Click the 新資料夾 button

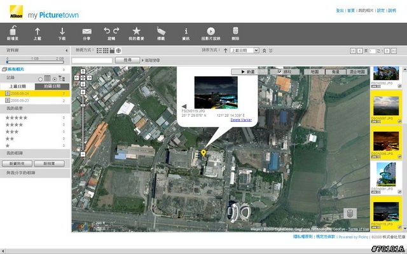(x=17, y=164)
